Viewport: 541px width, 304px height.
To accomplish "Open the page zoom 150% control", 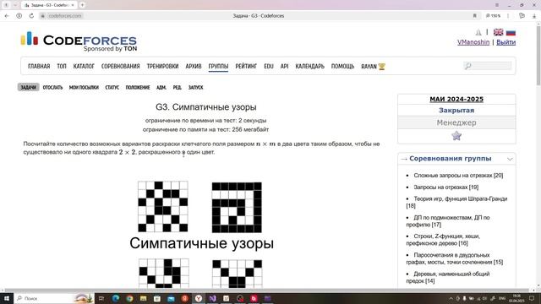I will (x=493, y=16).
